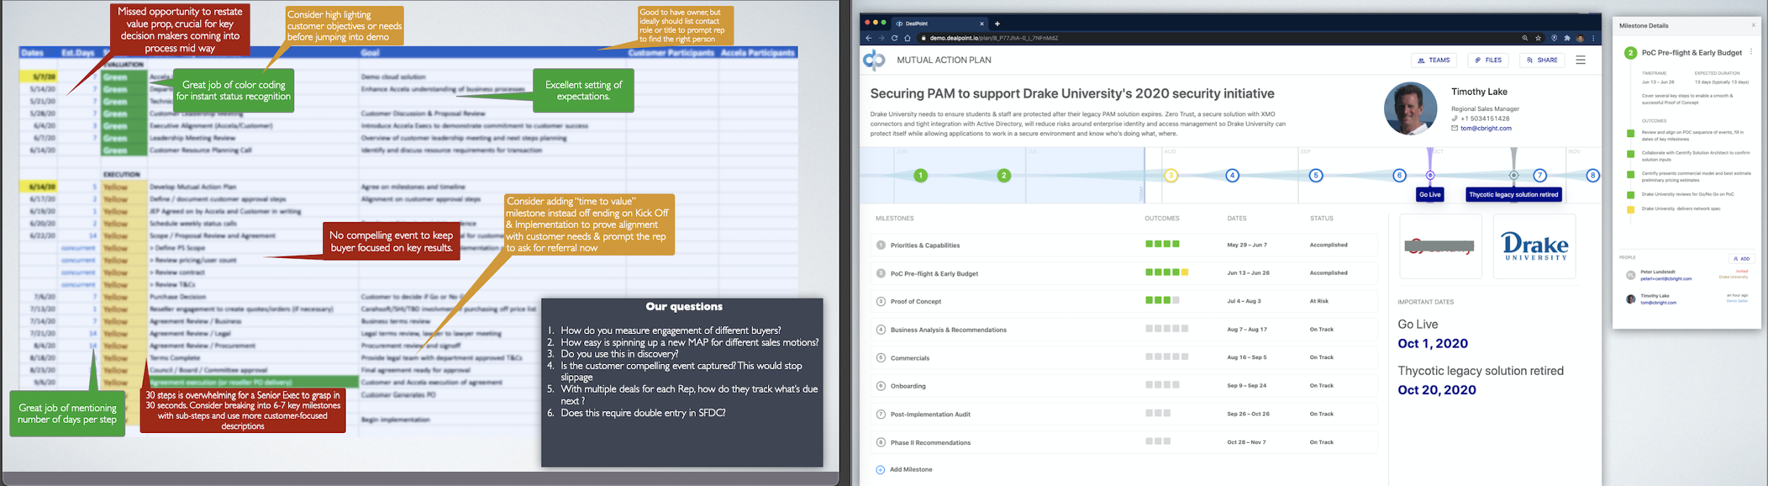Click the SHARE button
1768x486 pixels.
[1542, 60]
